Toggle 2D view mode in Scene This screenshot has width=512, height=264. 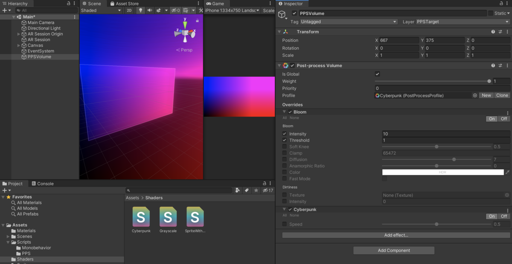click(129, 10)
